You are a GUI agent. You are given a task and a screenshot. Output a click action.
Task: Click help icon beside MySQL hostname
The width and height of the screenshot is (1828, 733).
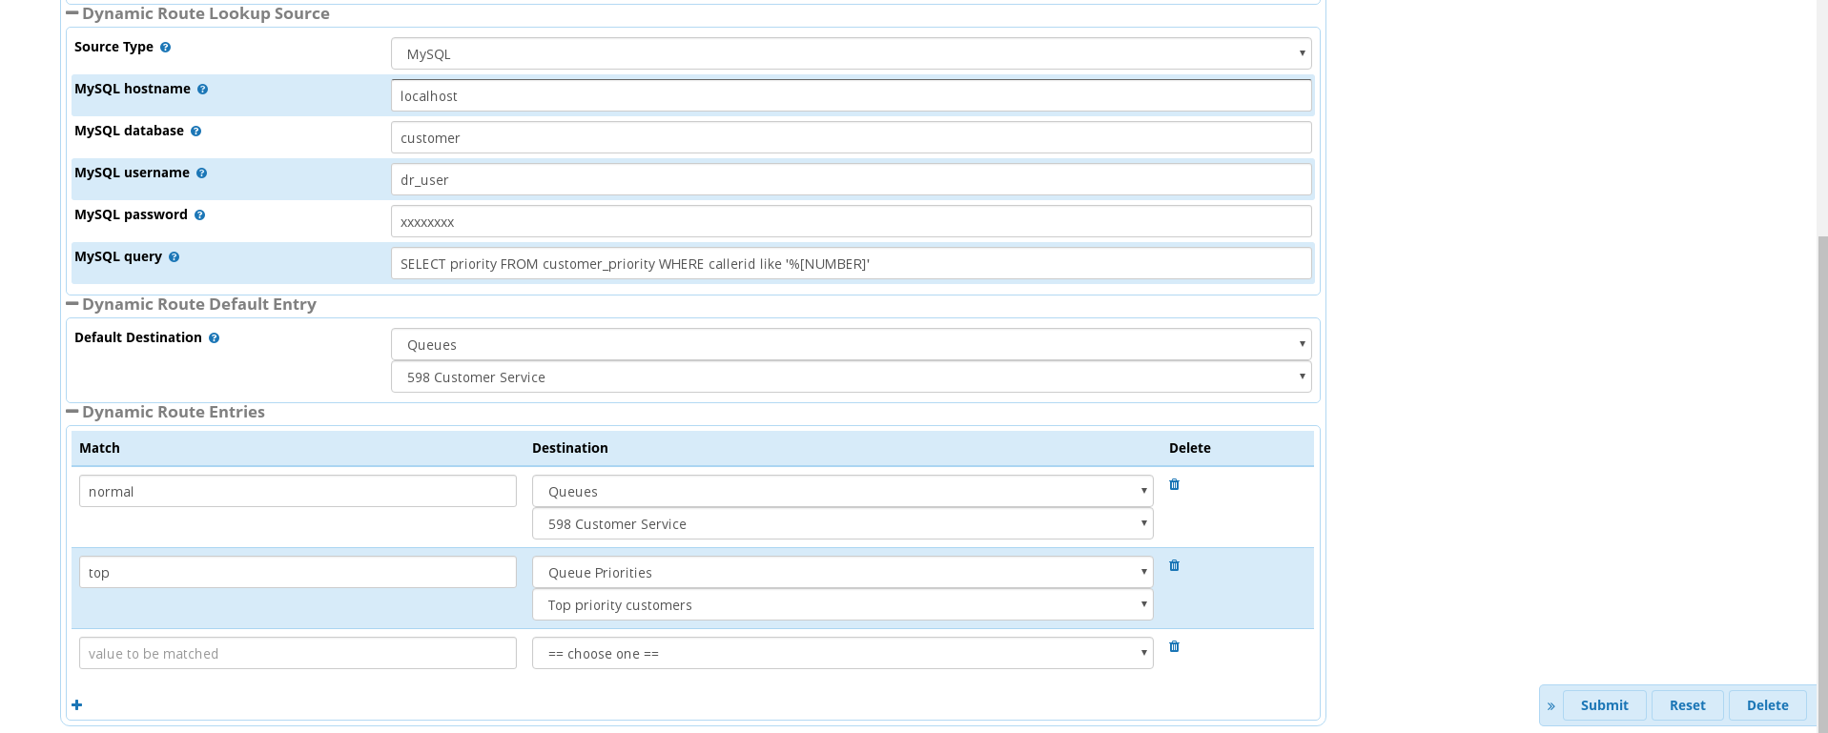202,90
